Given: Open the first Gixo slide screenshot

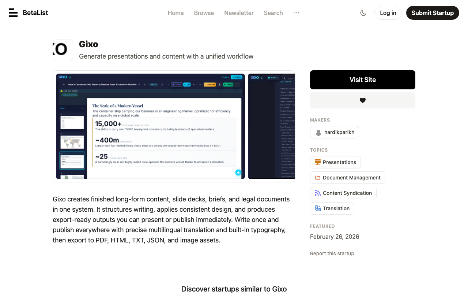Looking at the screenshot, I should pyautogui.click(x=150, y=126).
